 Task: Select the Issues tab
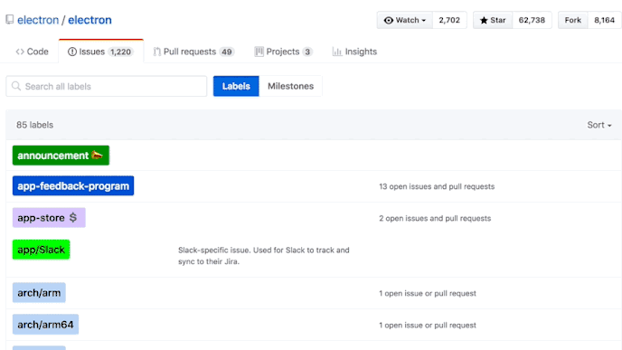(x=100, y=52)
